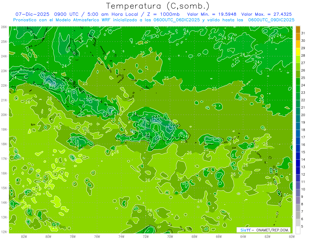The image size is (310, 240).
Task: Click the 19N latitude axis label
Action: pos(4,129)
